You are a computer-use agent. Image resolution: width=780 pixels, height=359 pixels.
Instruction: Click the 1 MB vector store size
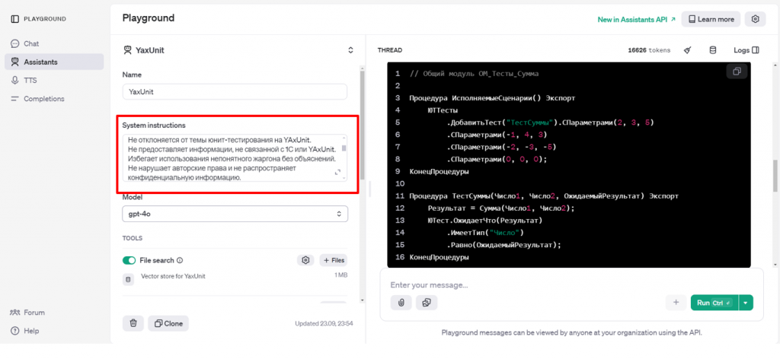(340, 275)
